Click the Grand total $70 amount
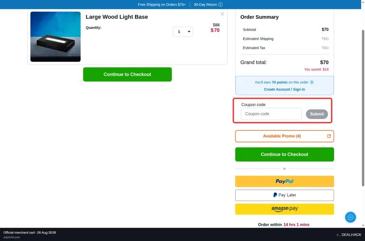Viewport: 365px width, 241px height. 324,62
